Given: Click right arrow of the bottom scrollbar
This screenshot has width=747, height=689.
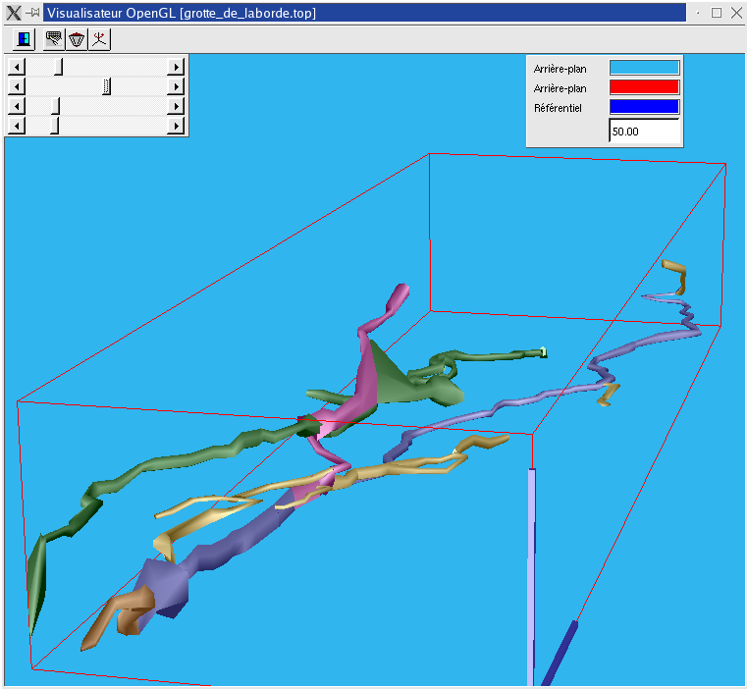Looking at the screenshot, I should (176, 126).
